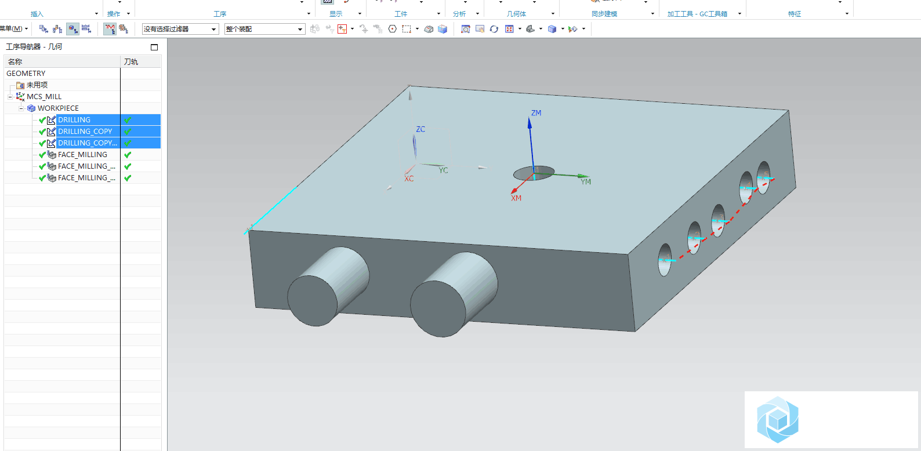This screenshot has height=451, width=921.
Task: Click the WORKPIECE blue block icon
Action: (31, 108)
